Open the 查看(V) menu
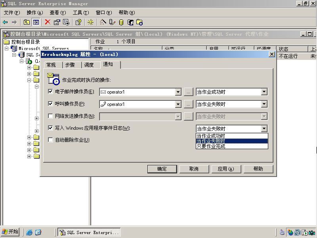 coord(58,13)
